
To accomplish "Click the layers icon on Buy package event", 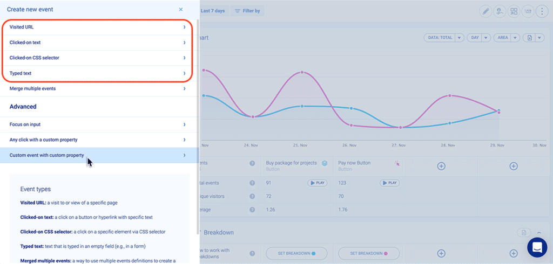I will tap(325, 163).
